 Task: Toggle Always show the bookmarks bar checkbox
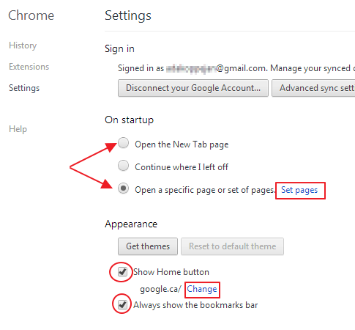(122, 305)
